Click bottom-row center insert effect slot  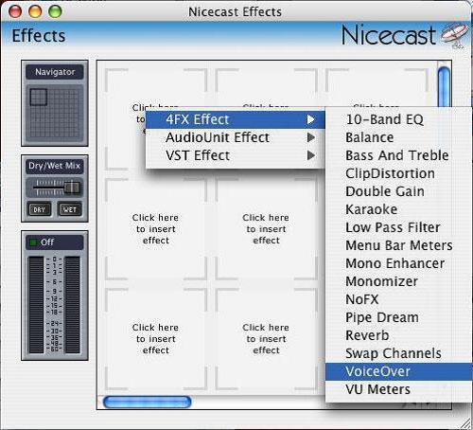[266, 339]
